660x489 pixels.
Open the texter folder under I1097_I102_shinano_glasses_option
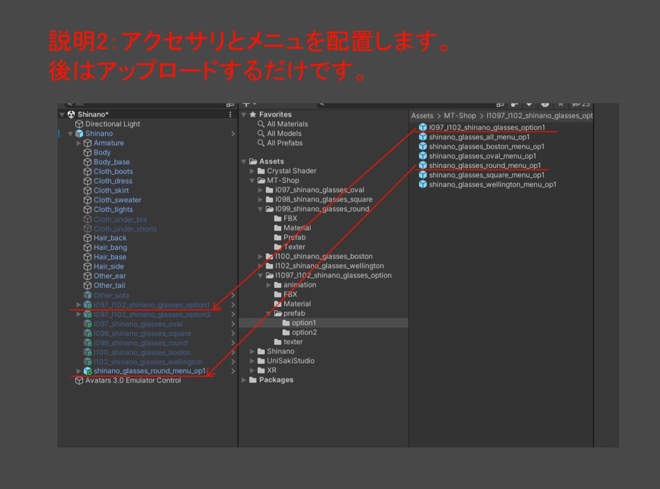(293, 341)
